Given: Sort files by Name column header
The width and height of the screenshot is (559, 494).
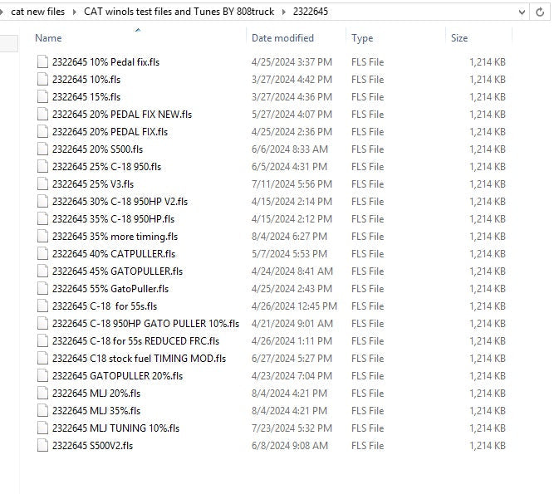Looking at the screenshot, I should [48, 38].
